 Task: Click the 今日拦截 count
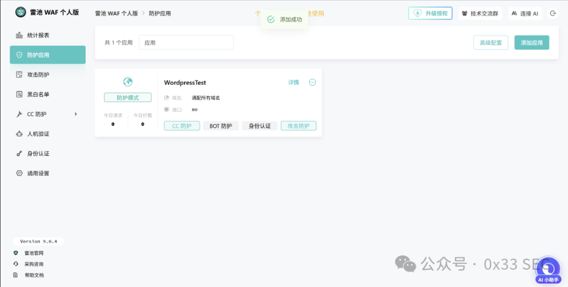pyautogui.click(x=143, y=124)
